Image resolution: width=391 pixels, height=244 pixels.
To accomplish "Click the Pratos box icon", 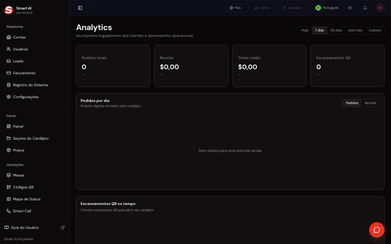I will [9, 150].
